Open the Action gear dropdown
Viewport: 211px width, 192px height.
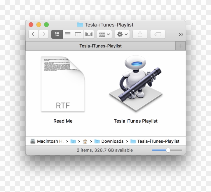122,34
